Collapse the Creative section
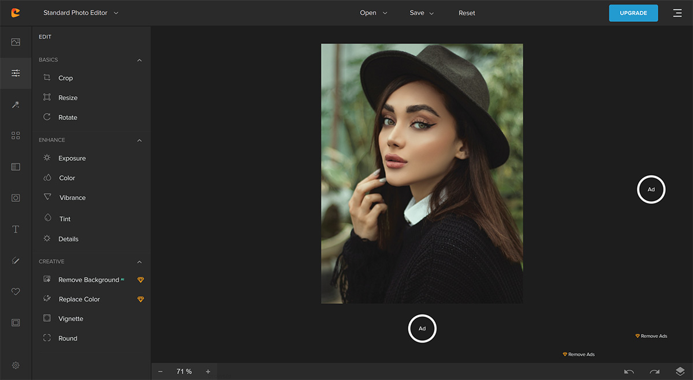 click(139, 262)
